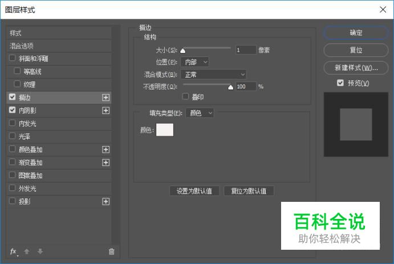This screenshot has width=394, height=264.
Task: Click the 不透明度 opacity slider handle
Action: click(230, 87)
